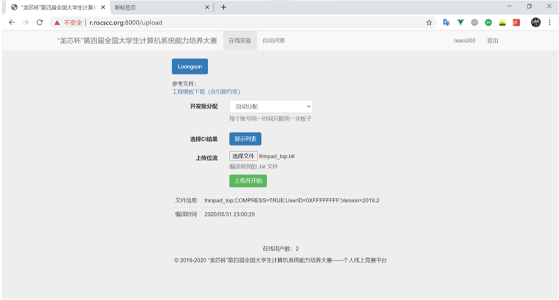Viewport: 559px width, 300px height.
Task: Click the gray circle extension icon
Action: [474, 23]
